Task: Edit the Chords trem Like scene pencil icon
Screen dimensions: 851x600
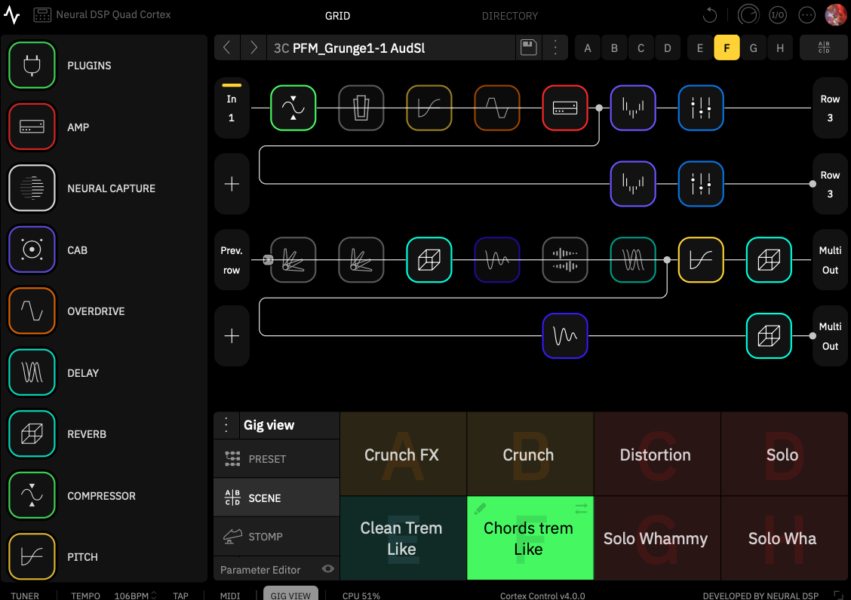Action: point(481,508)
